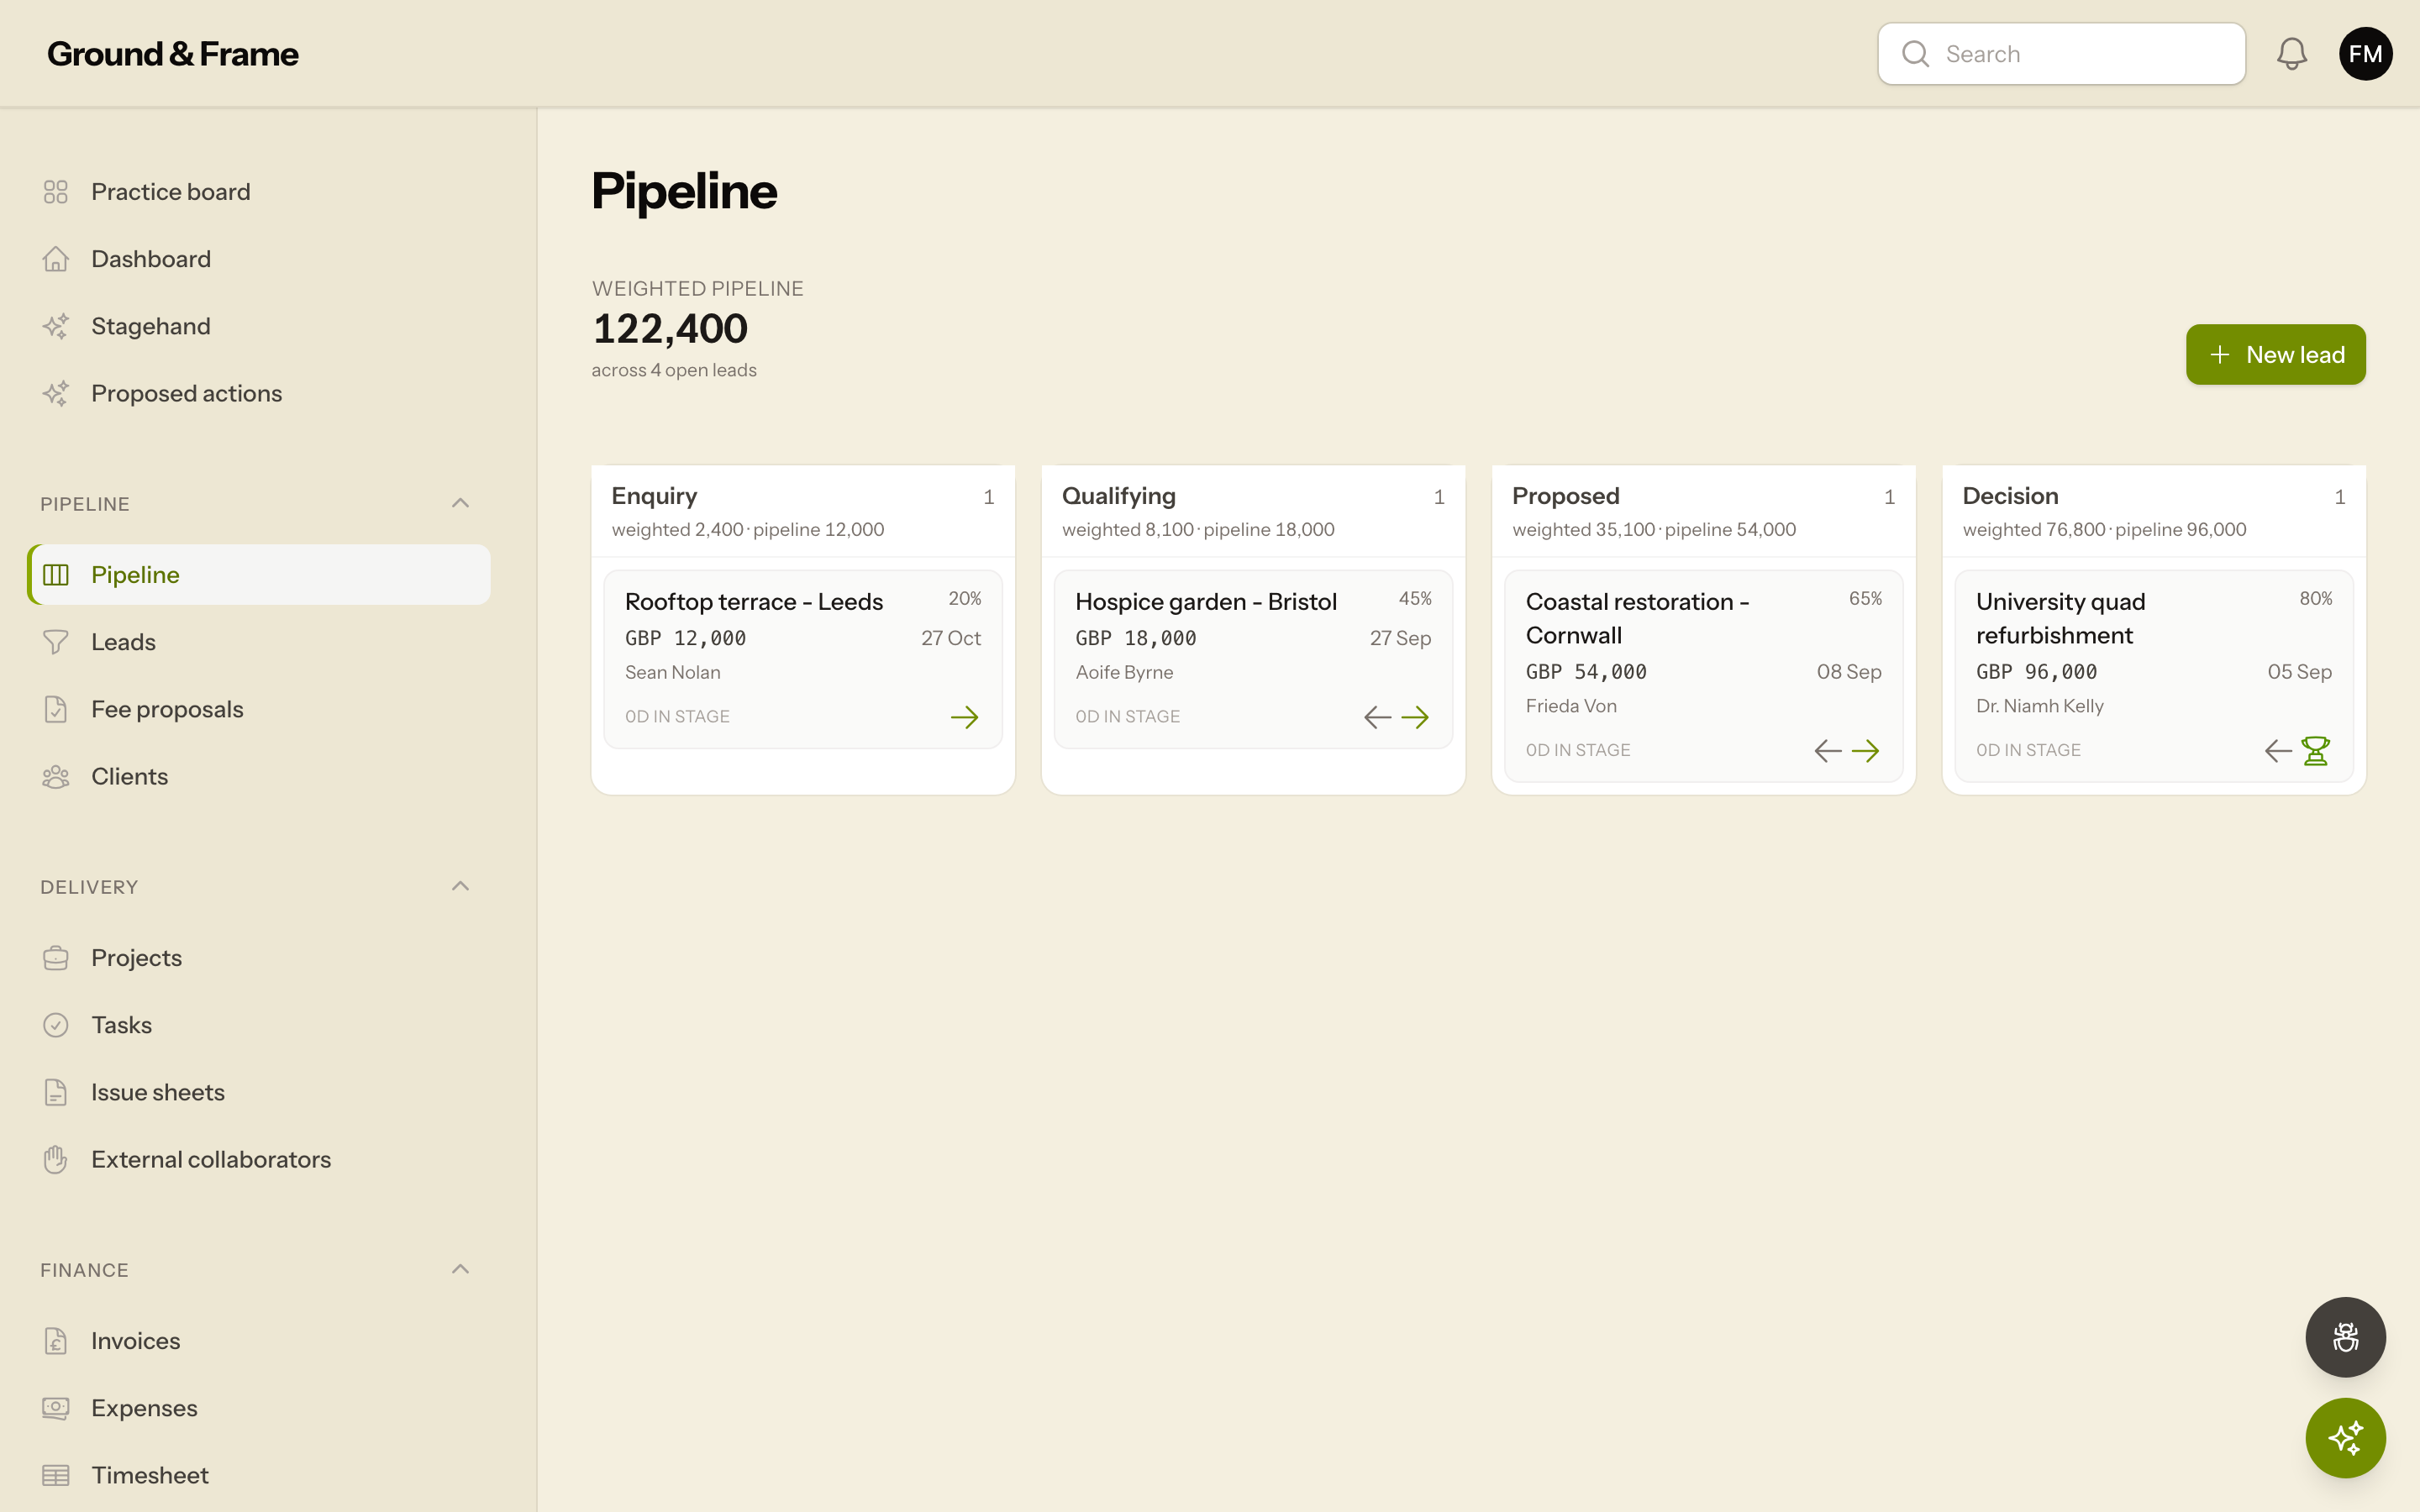Move Hospice garden - Bristol back a stage
The height and width of the screenshot is (1512, 2420).
pos(1377,717)
